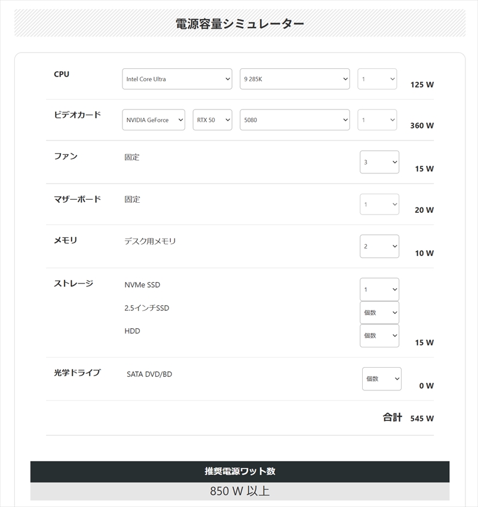Open the Intel Core Ultra CPU brand dropdown
The width and height of the screenshot is (478, 507).
point(177,79)
